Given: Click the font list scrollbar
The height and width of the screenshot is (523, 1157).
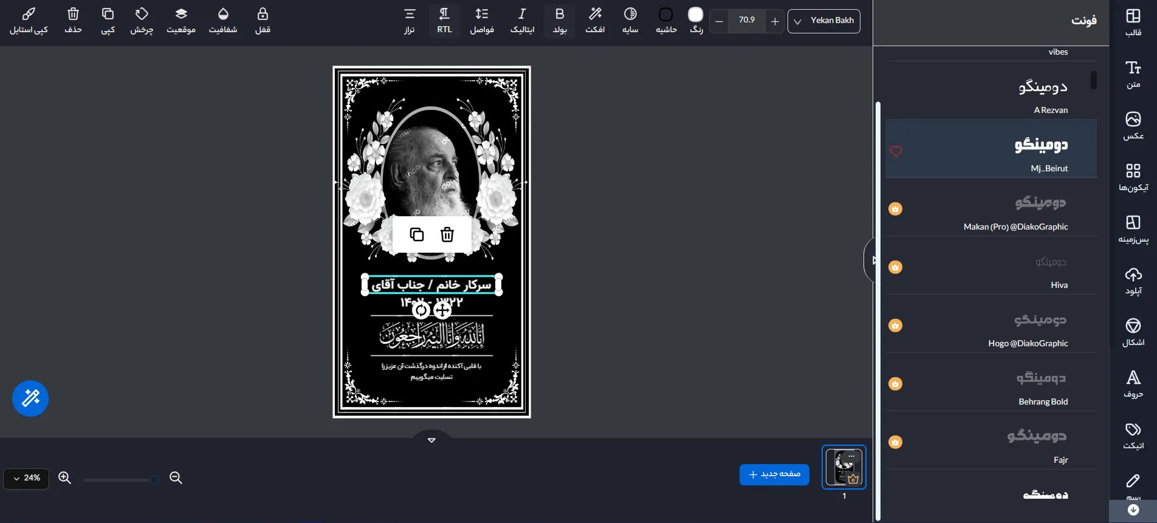Looking at the screenshot, I should point(1094,80).
